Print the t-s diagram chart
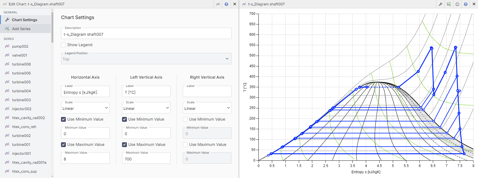 (x=457, y=4)
